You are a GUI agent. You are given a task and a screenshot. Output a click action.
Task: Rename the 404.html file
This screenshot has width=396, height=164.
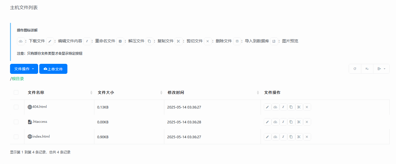(x=283, y=107)
